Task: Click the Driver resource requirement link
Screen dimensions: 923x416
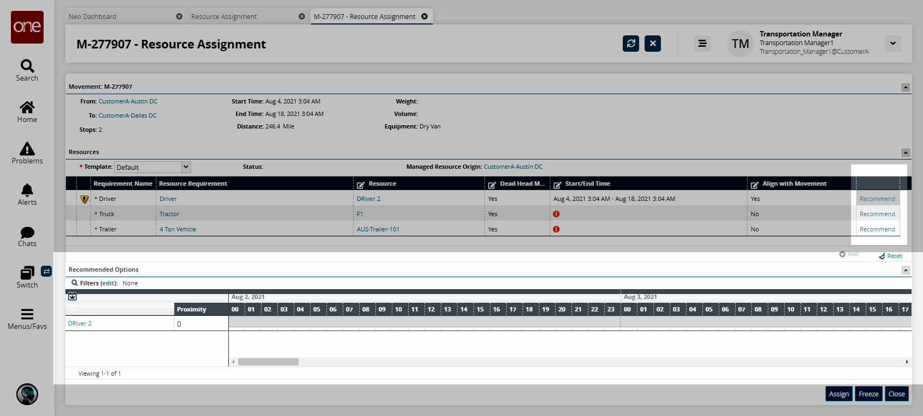Action: point(168,199)
